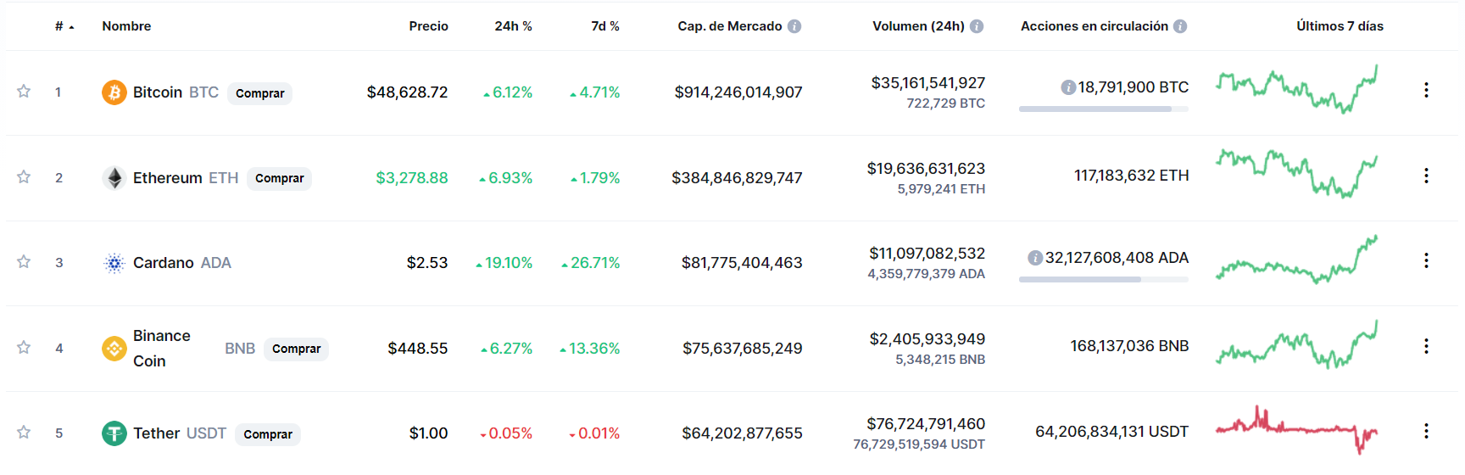Sort by Cap. de Mercado header

tap(730, 26)
